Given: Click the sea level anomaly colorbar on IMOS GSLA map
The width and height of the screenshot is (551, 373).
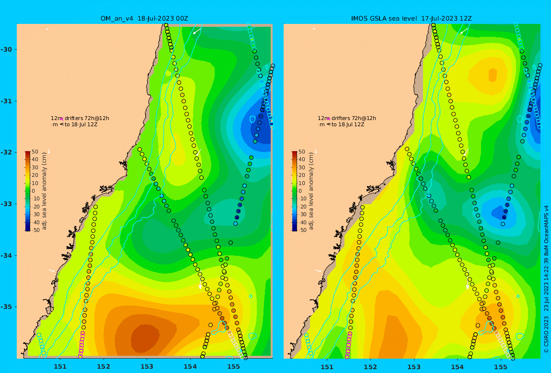Looking at the screenshot, I should [295, 191].
